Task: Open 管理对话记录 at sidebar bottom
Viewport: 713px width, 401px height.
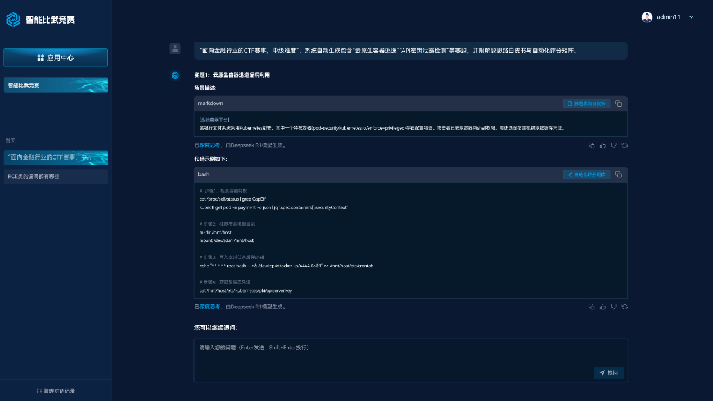Action: point(56,391)
